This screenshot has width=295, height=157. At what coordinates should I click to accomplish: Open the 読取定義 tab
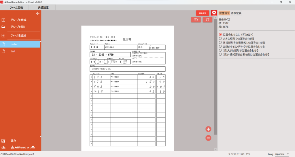[236, 13]
